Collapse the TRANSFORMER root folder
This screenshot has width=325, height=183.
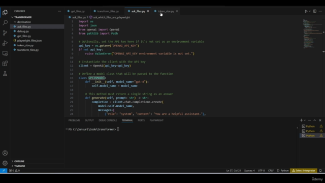tap(37, 17)
